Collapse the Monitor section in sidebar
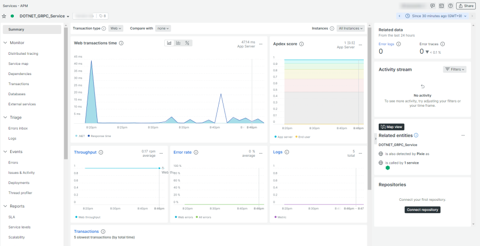480x246 pixels. point(5,43)
